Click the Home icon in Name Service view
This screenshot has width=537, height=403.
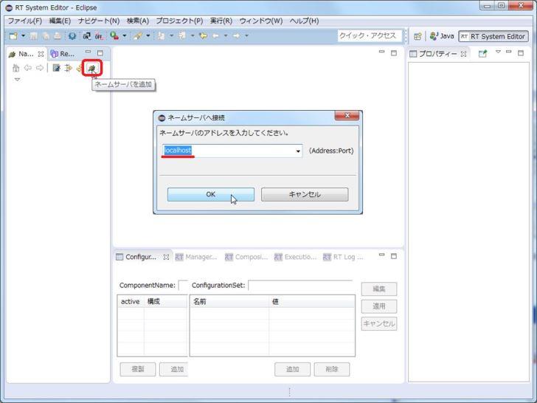(15, 68)
